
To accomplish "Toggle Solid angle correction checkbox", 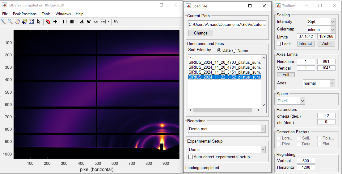I will (x=299, y=138).
